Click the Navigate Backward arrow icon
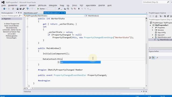Screen dimensions: 172x97 [x=4, y=9]
